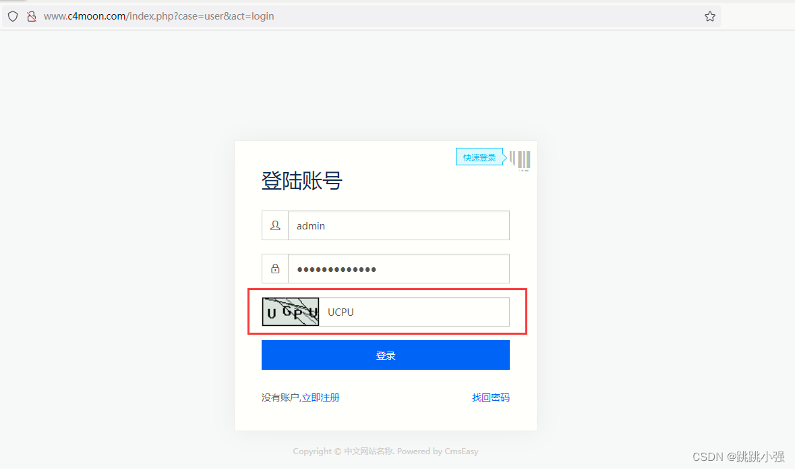Refresh the UCPU captcha image
Screen dimensions: 795x469
click(x=291, y=312)
